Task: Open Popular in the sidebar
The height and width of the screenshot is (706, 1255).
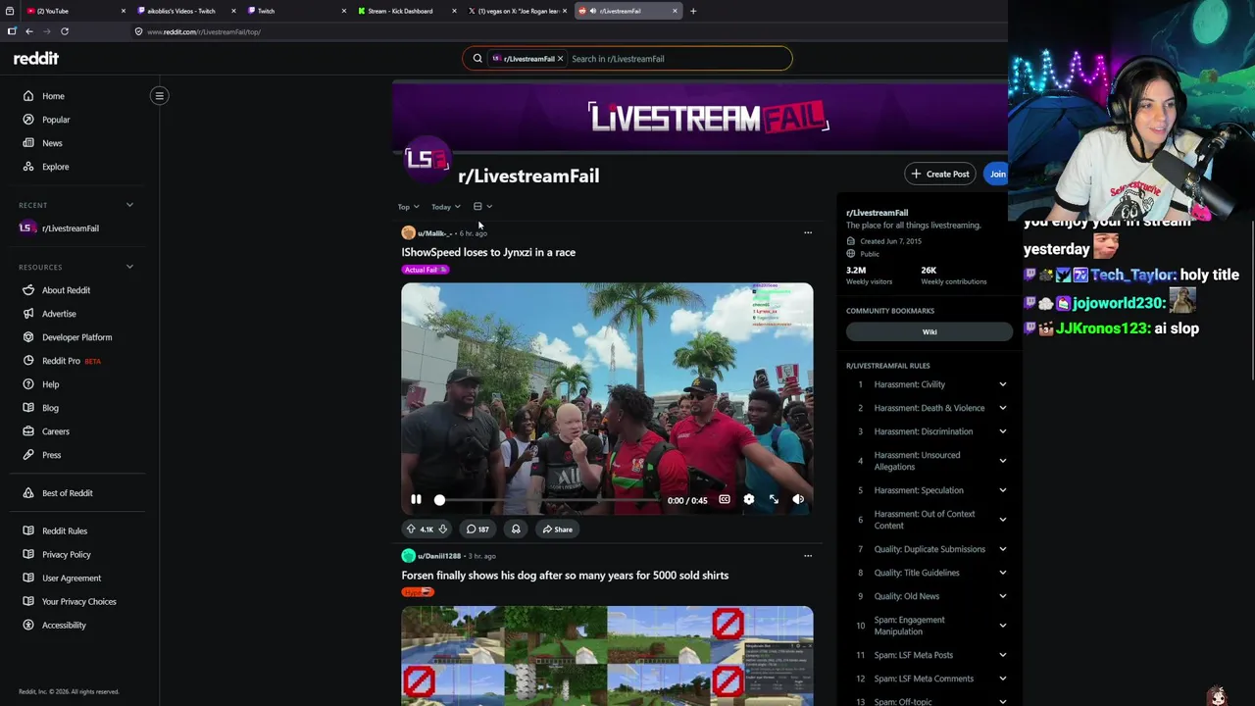Action: tap(56, 120)
